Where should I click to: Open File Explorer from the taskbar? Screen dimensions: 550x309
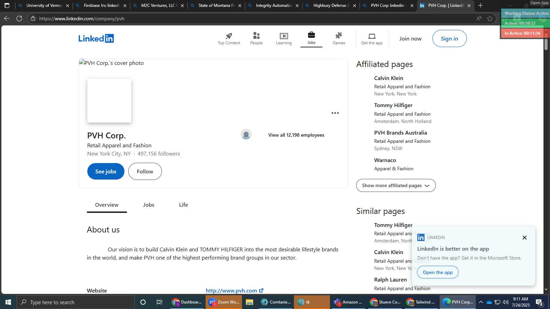click(250, 302)
